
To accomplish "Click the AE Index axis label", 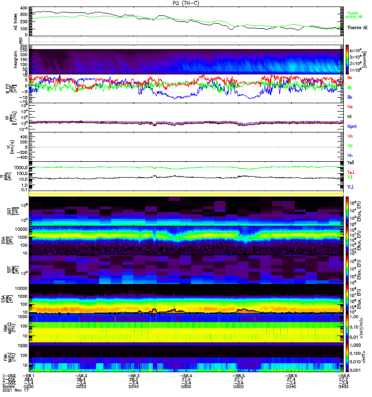I will (x=15, y=22).
